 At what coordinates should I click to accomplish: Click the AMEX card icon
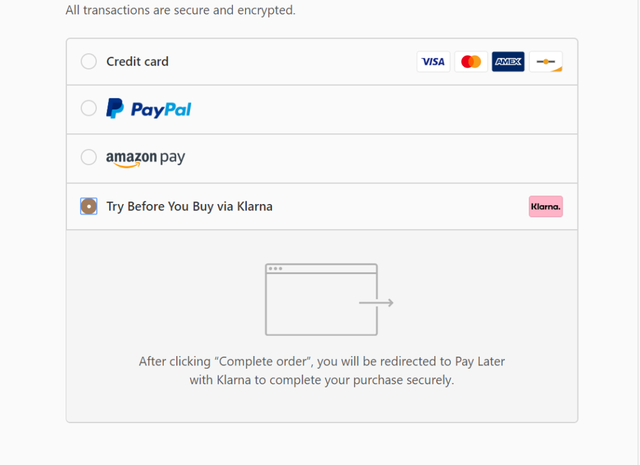tap(508, 62)
